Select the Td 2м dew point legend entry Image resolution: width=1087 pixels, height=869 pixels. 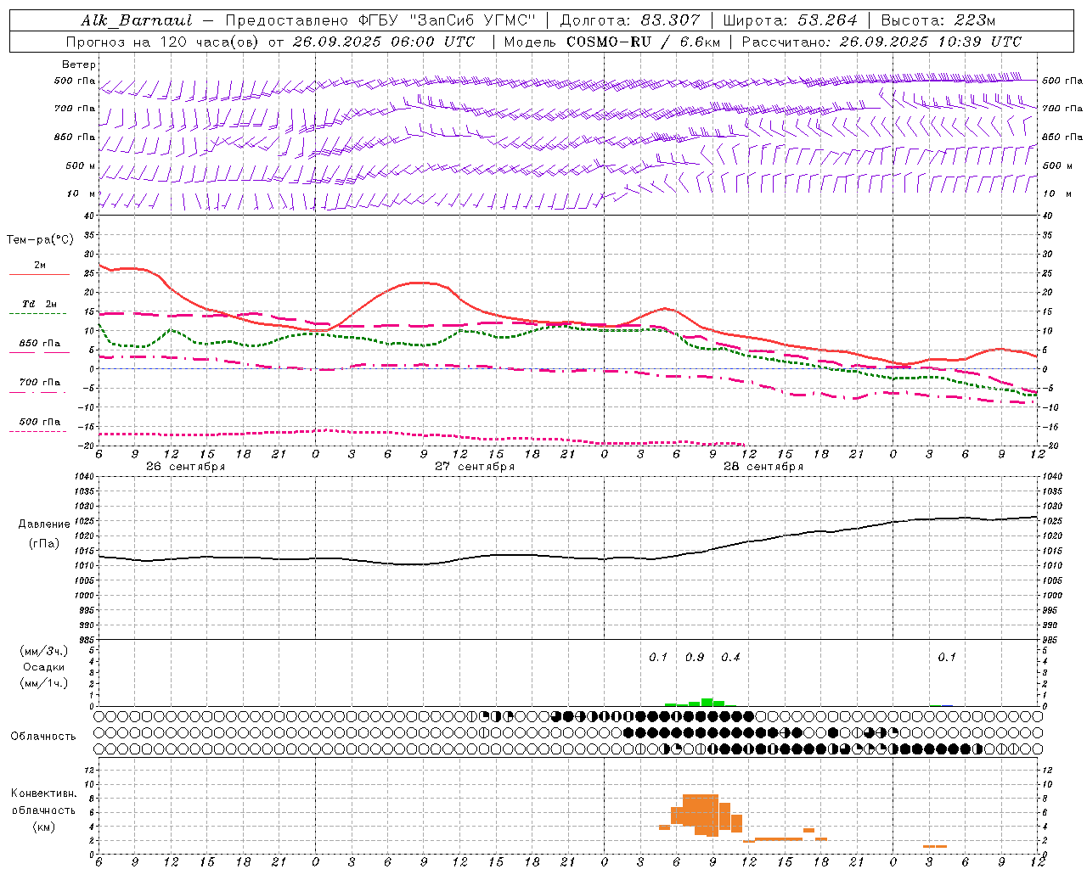click(40, 304)
